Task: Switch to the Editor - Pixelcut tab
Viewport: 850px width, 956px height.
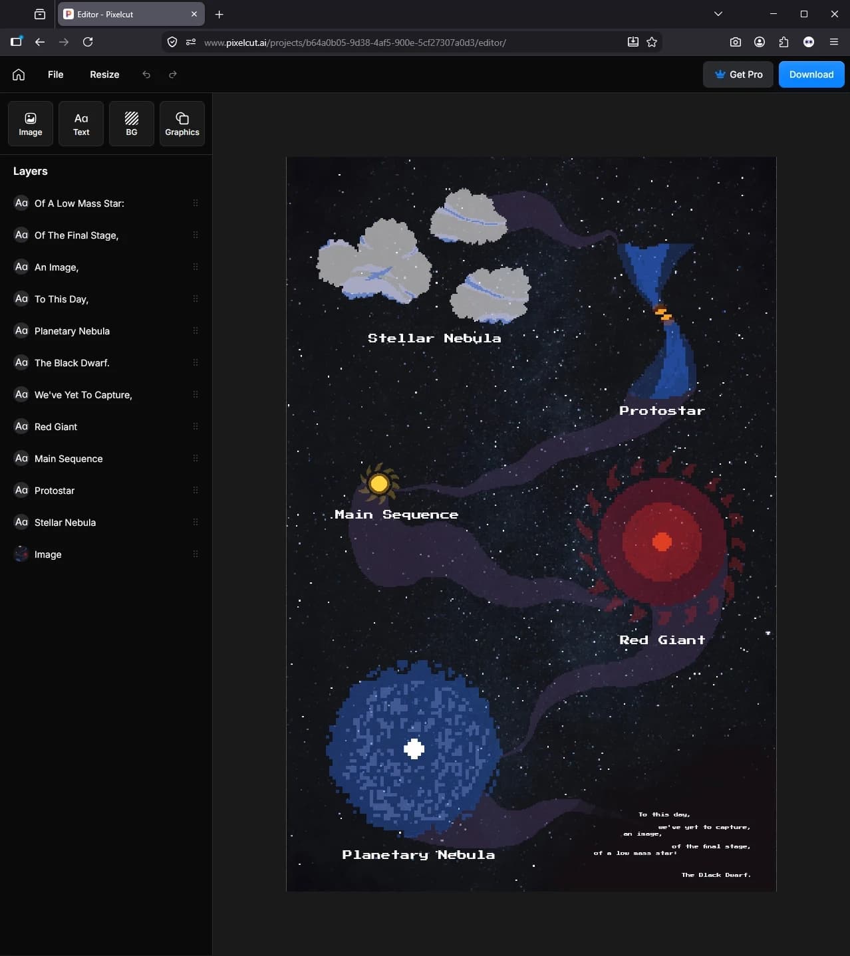Action: tap(131, 14)
